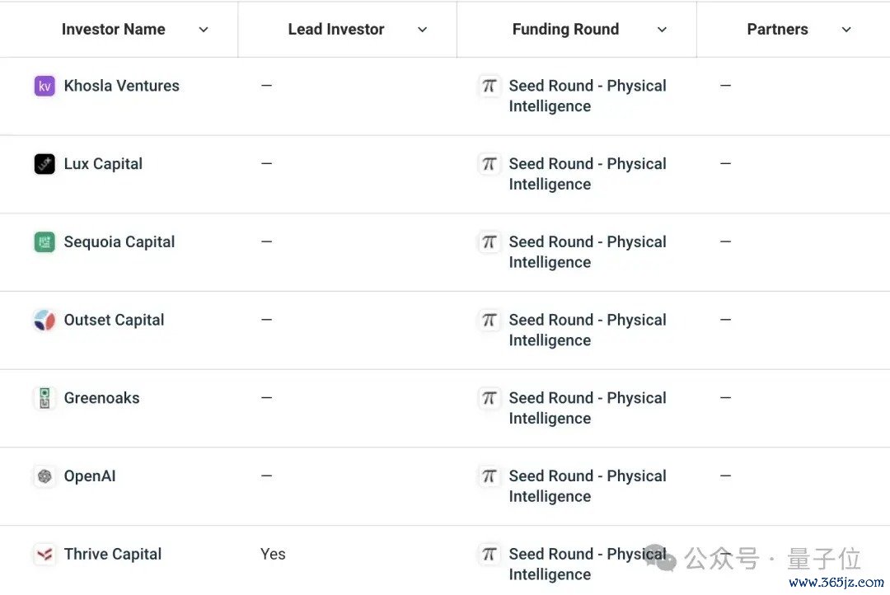Viewport: 890px width, 595px height.
Task: Open the Greenoaks investor link
Action: [101, 398]
